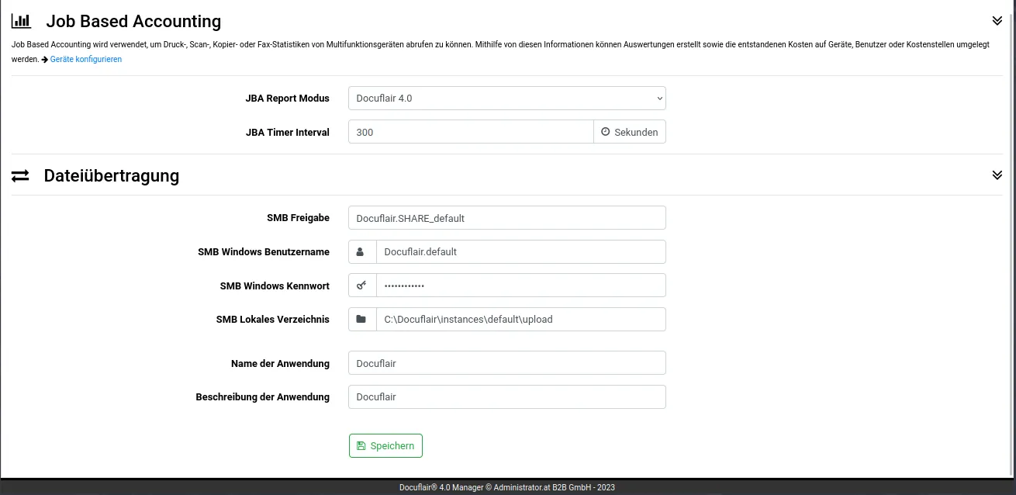Open the Geräte konfigurieren link
Screen dimensions: 1016x495
click(x=86, y=60)
